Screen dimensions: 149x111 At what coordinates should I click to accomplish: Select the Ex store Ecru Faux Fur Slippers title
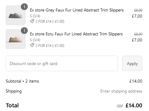point(76,34)
